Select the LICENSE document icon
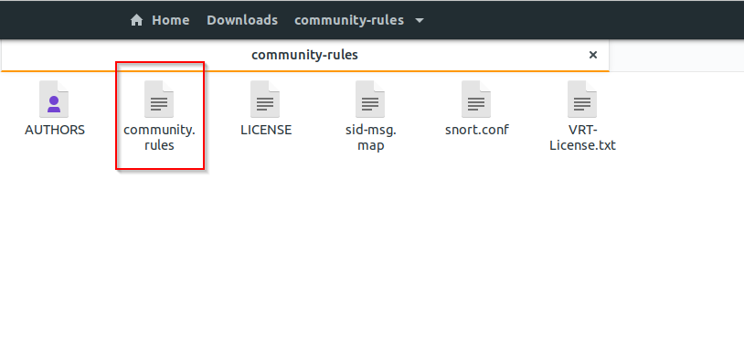744x348 pixels. (x=265, y=99)
